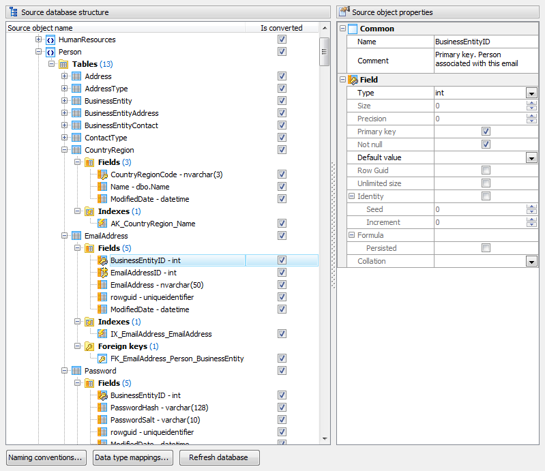Click the EmailAddressID identity field icon
The height and width of the screenshot is (471, 545).
point(102,273)
